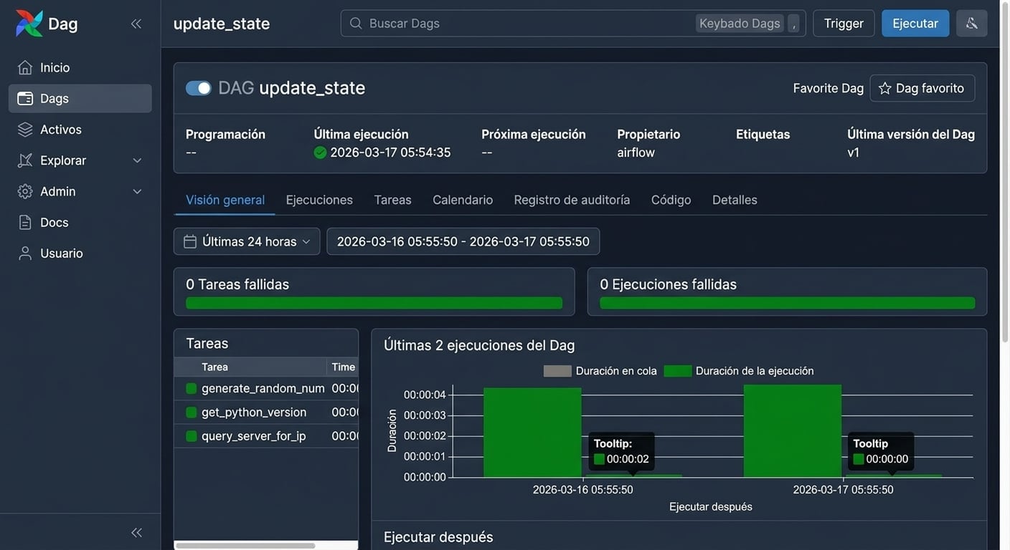Click into the Buscar Dags search field
The height and width of the screenshot is (550, 1010).
pos(573,24)
